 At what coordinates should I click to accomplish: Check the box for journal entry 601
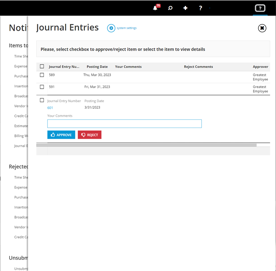pos(42,100)
